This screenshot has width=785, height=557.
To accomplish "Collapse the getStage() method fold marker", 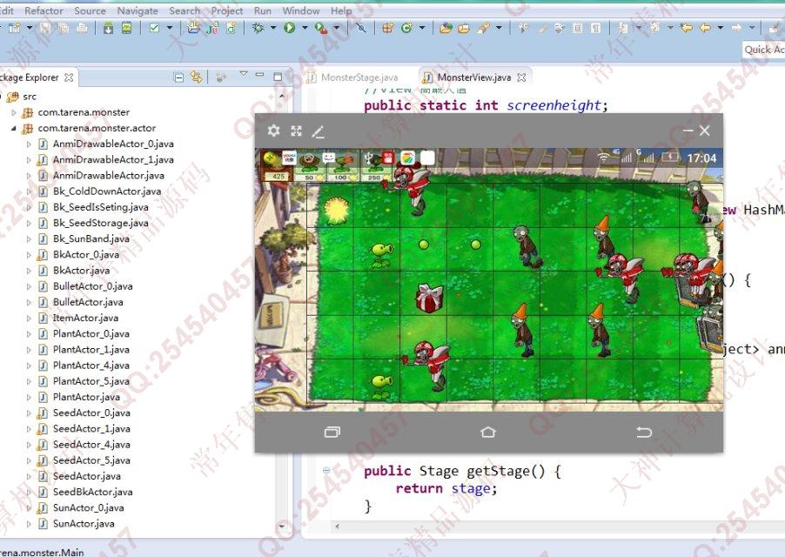I will (x=326, y=471).
